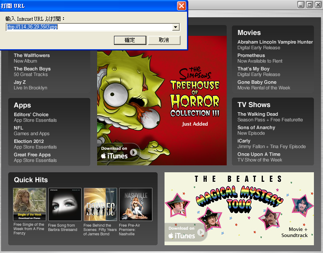Click the Nashville poster thumbnail
The image size is (323, 253).
(136, 204)
